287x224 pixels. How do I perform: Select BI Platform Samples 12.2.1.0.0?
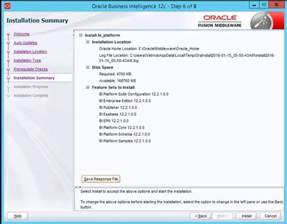[x=125, y=141]
